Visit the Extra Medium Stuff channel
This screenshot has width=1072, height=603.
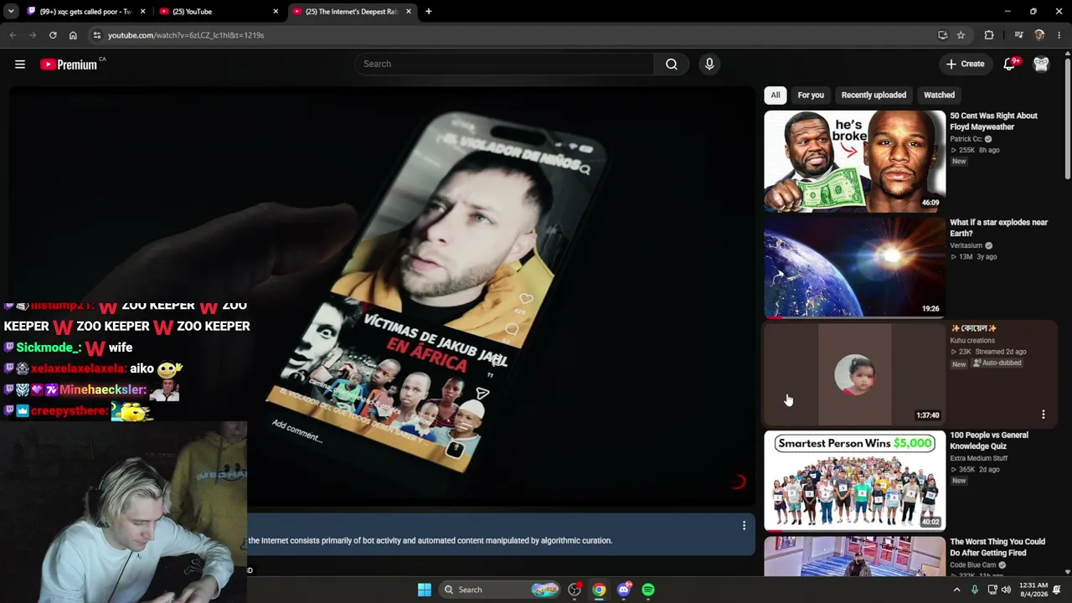click(x=978, y=458)
